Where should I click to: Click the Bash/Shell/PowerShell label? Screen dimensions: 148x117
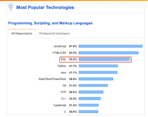(x=53, y=79)
